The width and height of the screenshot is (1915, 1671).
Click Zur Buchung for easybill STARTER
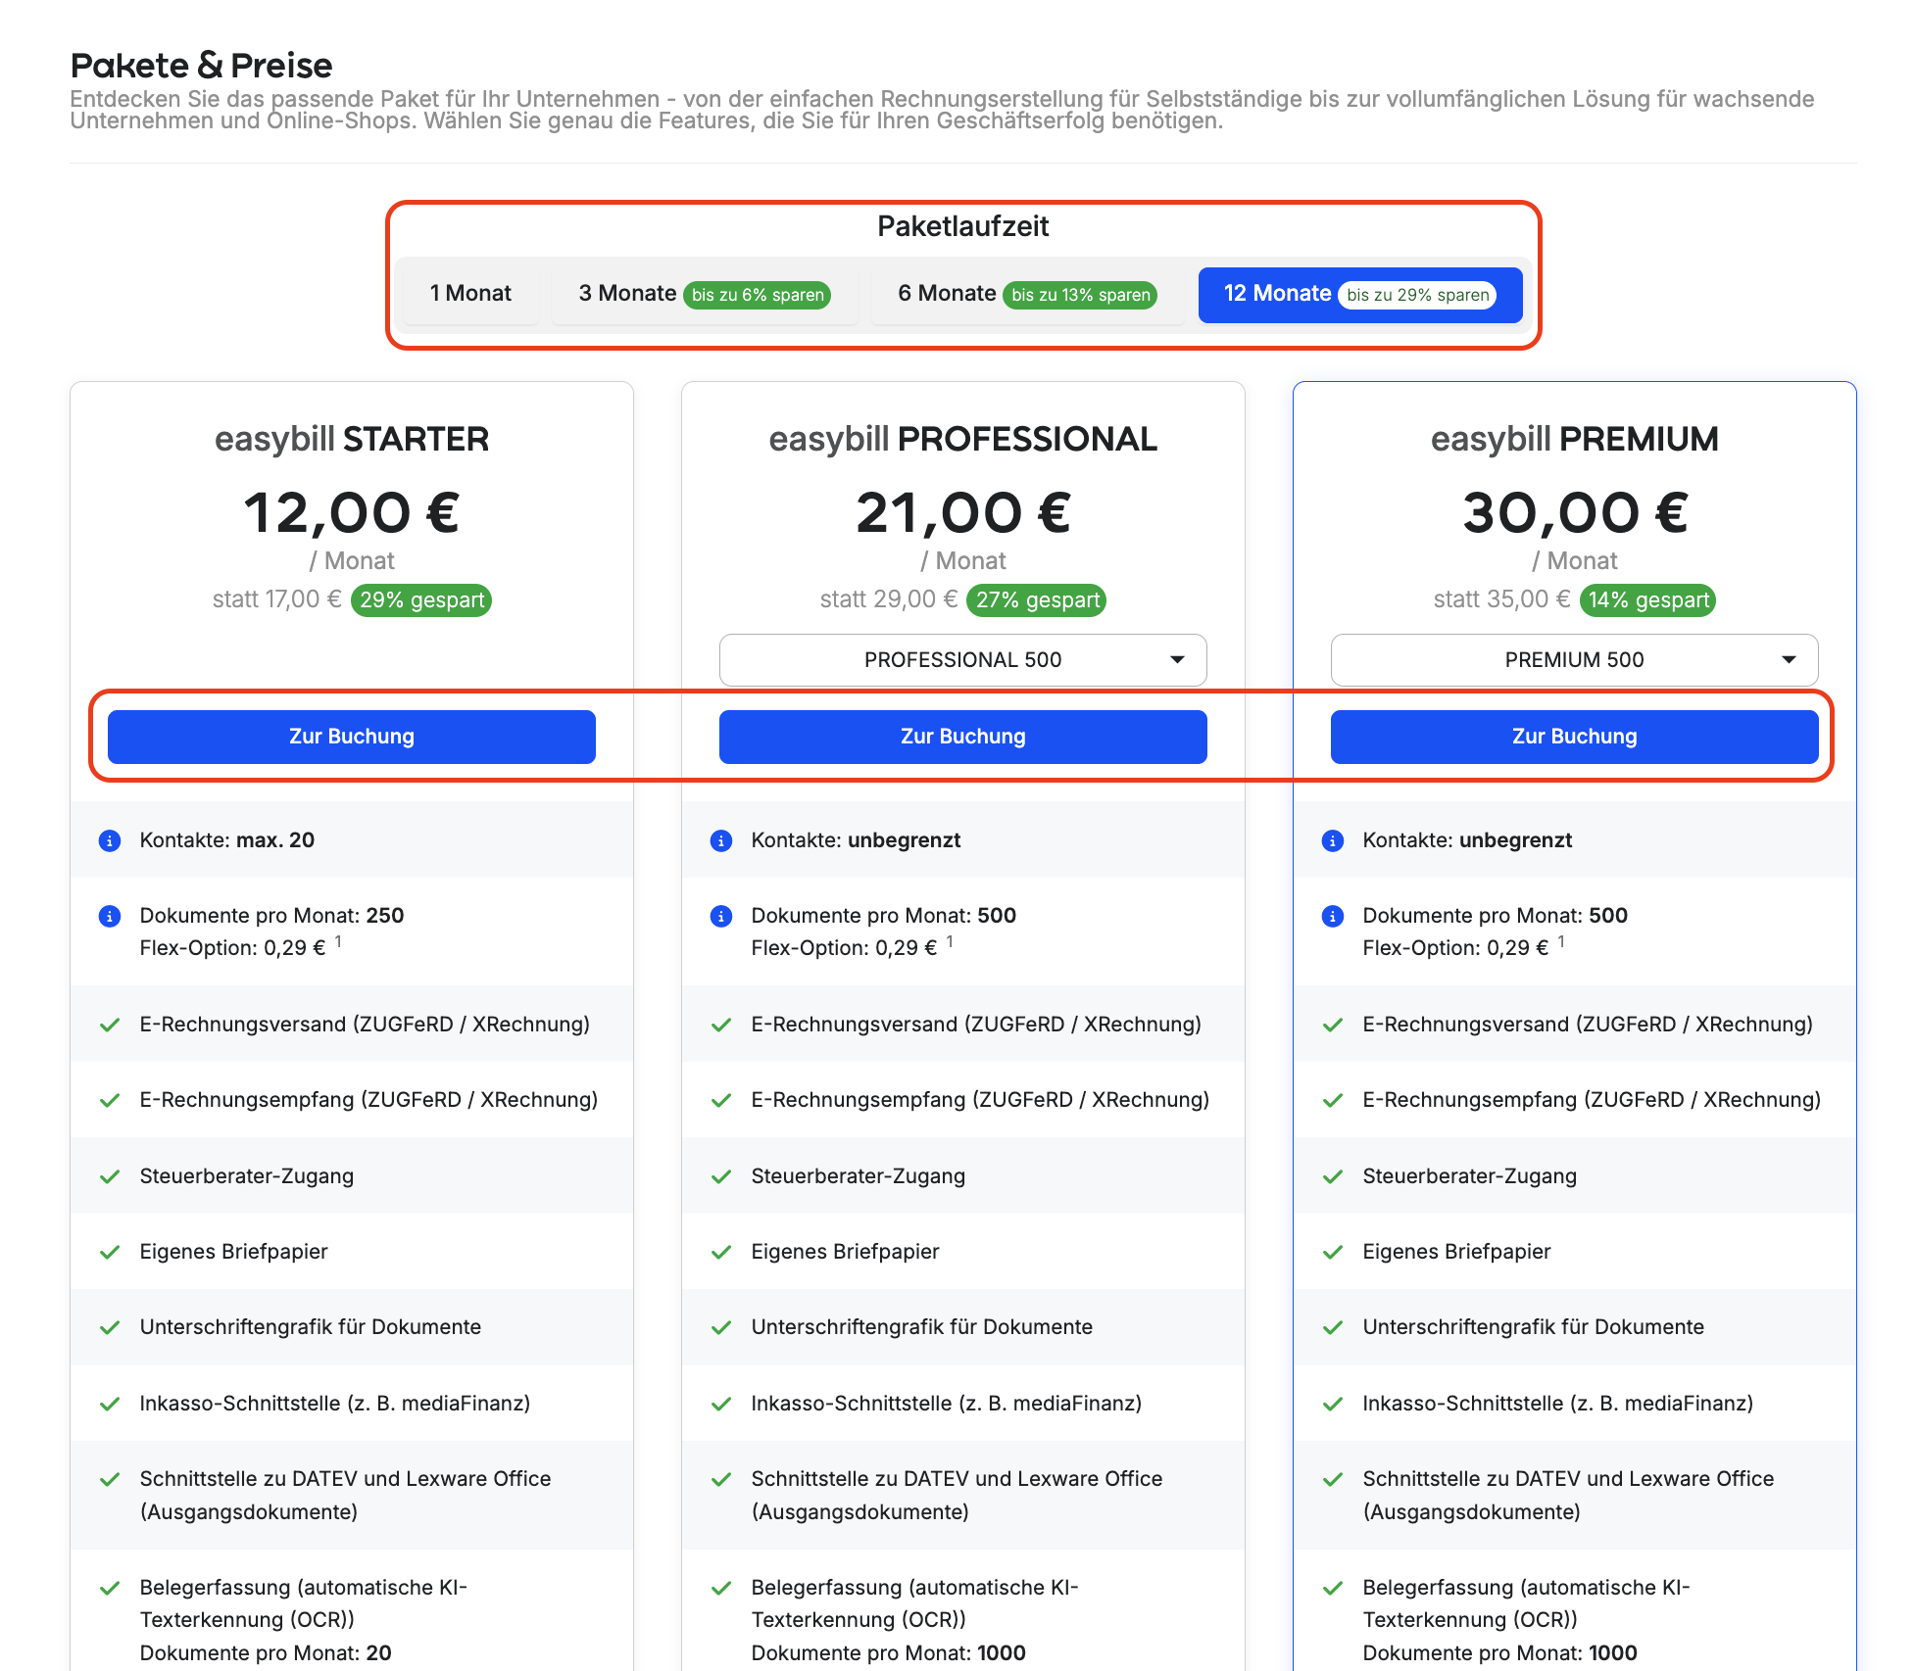coord(352,737)
